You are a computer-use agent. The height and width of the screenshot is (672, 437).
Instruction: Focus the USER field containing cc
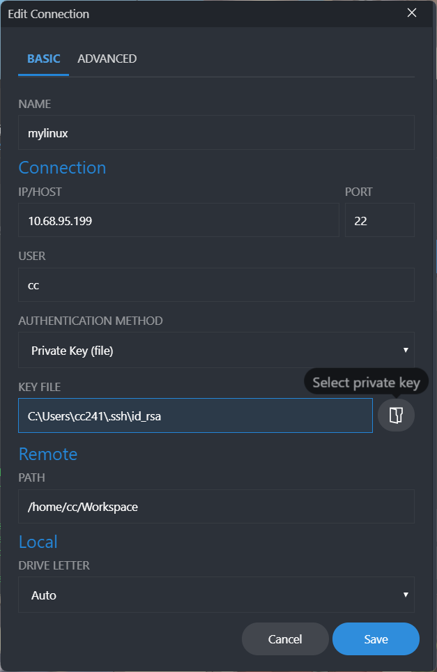point(216,285)
